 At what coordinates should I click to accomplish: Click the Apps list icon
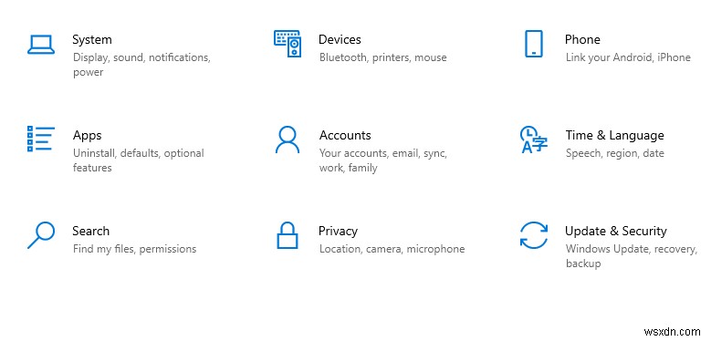pyautogui.click(x=41, y=139)
